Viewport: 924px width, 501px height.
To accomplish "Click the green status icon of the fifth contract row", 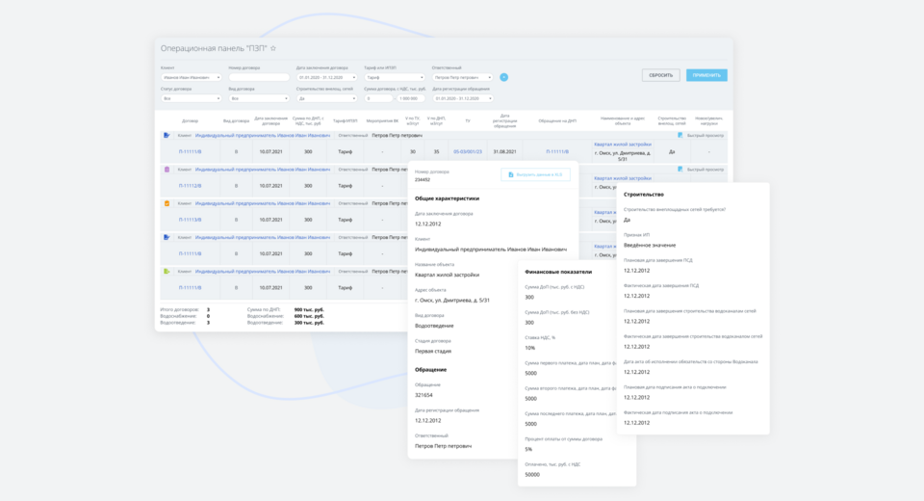I will click(167, 271).
